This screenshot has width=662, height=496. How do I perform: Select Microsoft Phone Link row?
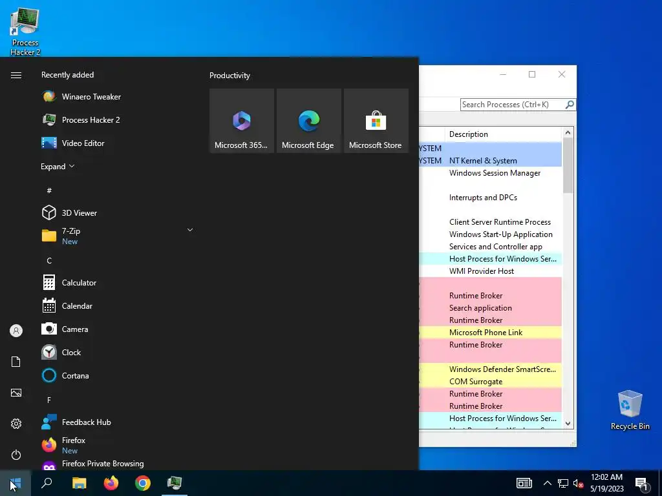tap(491, 333)
